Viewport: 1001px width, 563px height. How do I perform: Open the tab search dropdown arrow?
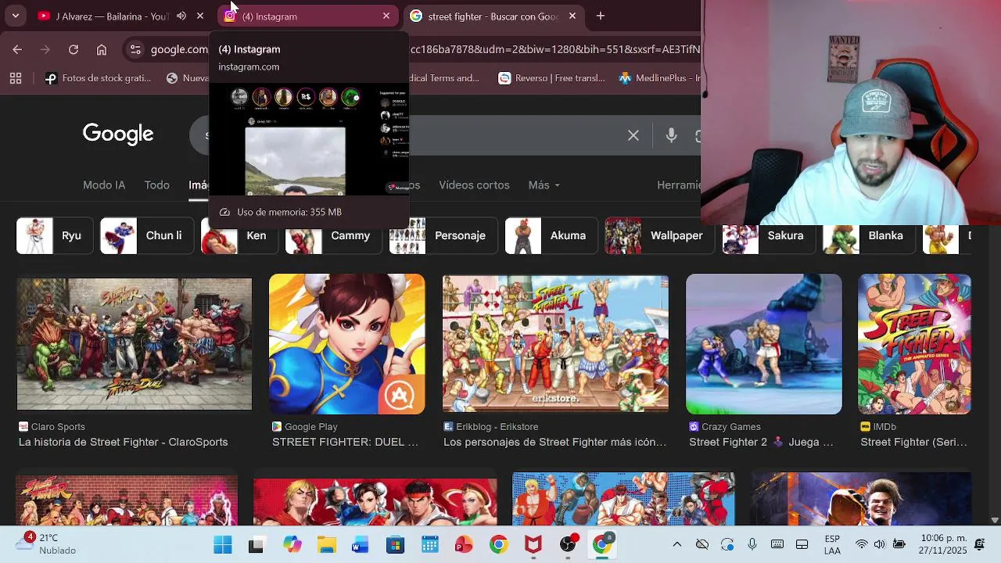[16, 16]
